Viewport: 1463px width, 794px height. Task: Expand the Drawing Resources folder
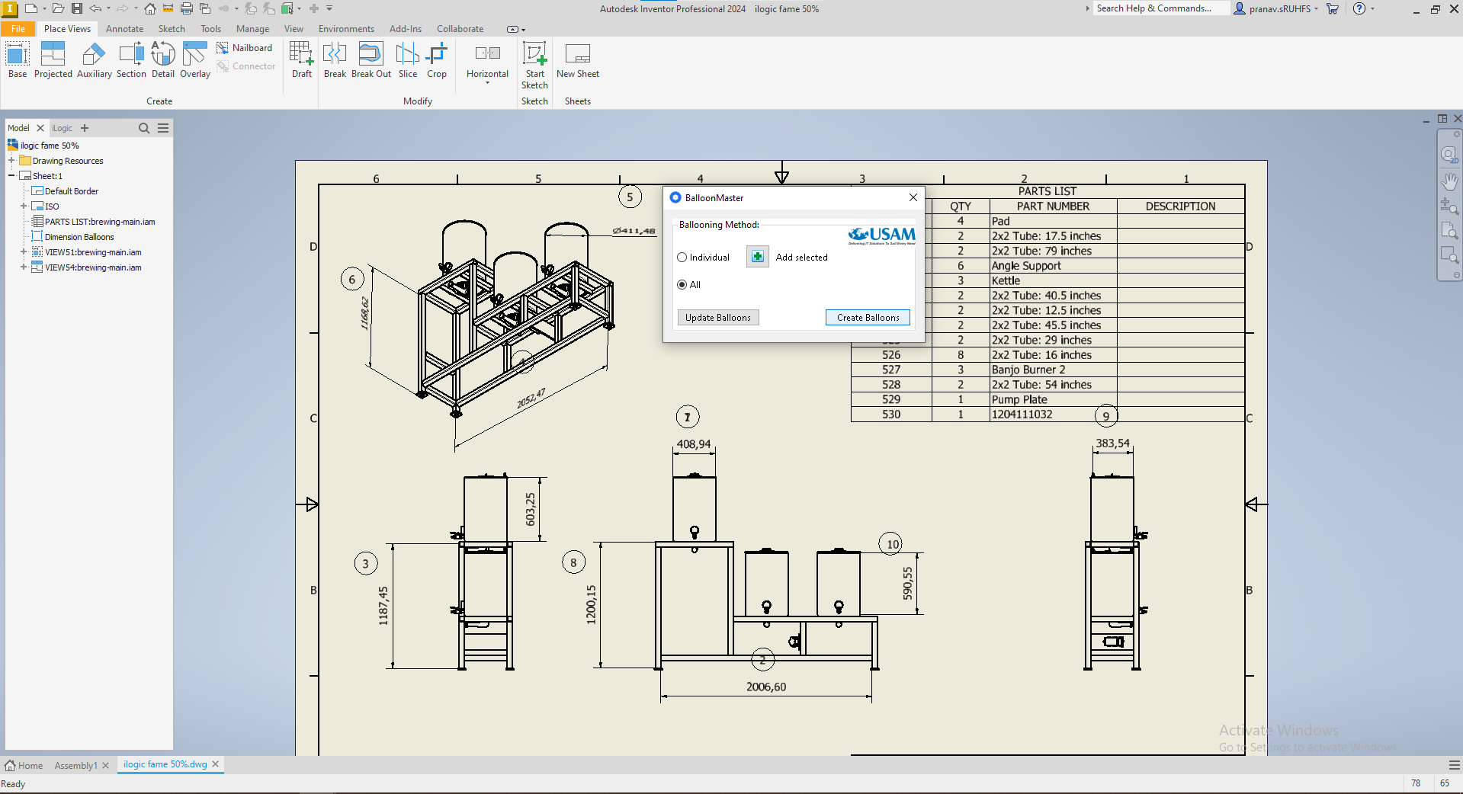tap(11, 161)
